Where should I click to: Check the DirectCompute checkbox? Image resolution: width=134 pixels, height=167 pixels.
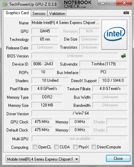pos(94,147)
